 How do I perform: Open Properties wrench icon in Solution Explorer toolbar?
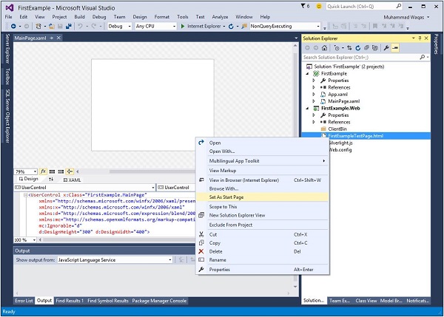point(387,47)
